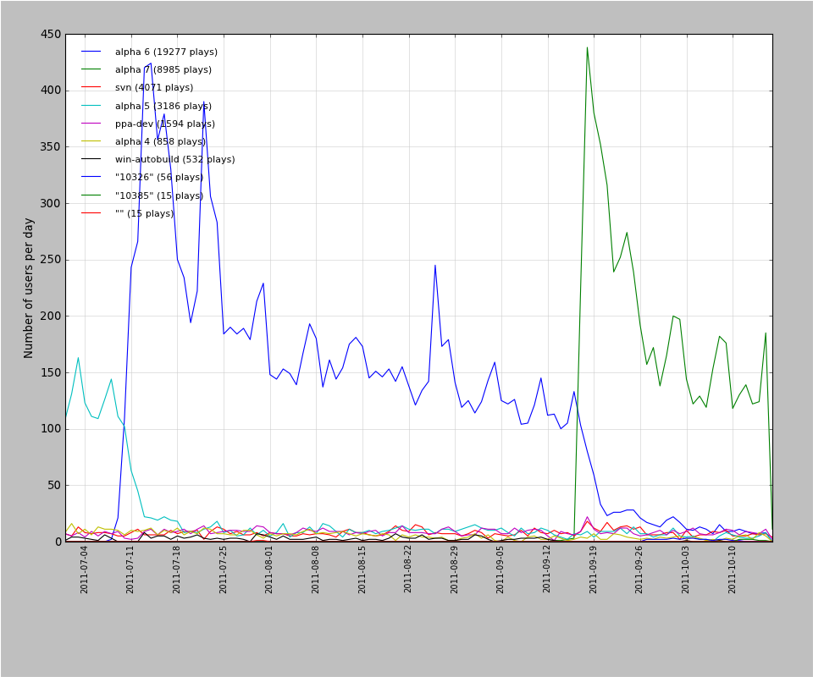Click the cyan alpha 5 peak near 163
This screenshot has width=813, height=677.
78,358
